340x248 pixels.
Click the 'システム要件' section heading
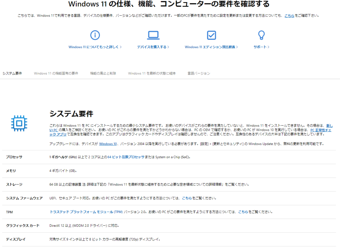pos(71,114)
